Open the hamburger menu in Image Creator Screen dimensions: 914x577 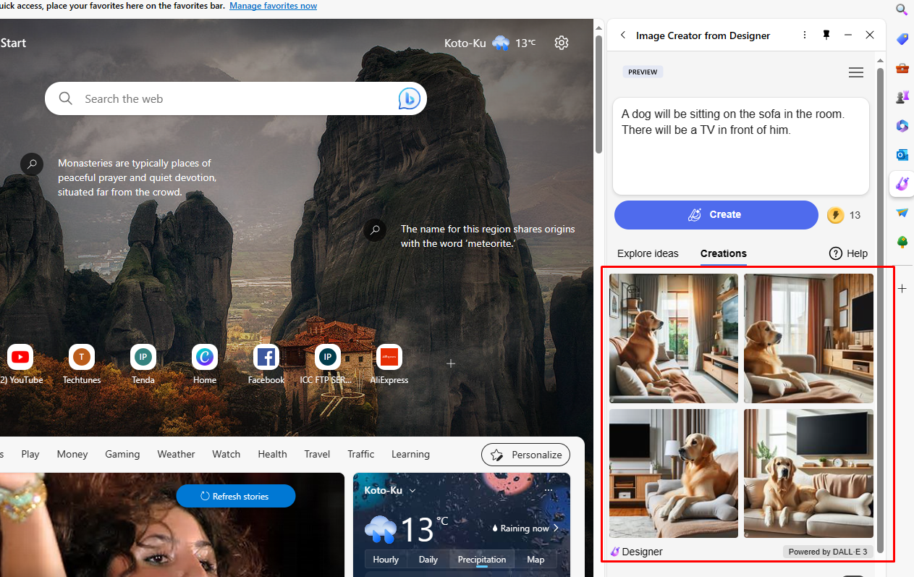click(x=855, y=72)
